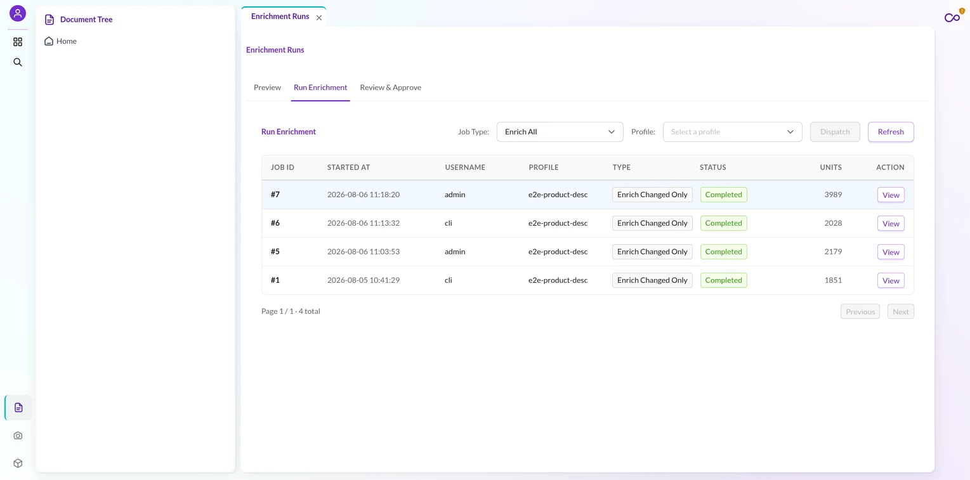Click the Document Tree heading

click(x=86, y=20)
